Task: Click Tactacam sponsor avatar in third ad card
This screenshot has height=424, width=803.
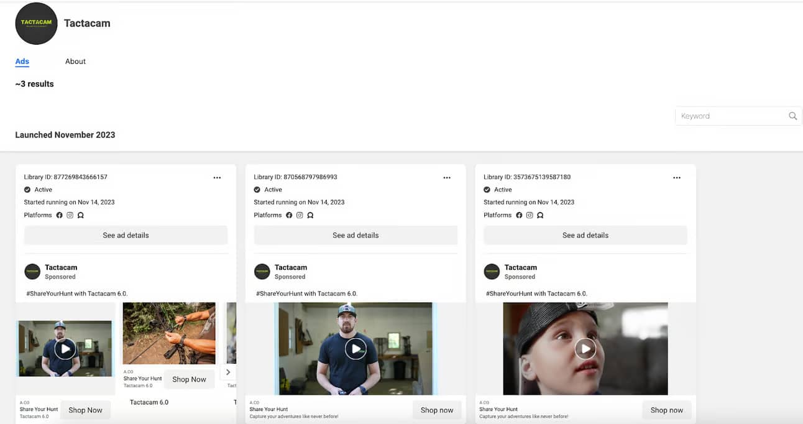Action: pos(492,272)
